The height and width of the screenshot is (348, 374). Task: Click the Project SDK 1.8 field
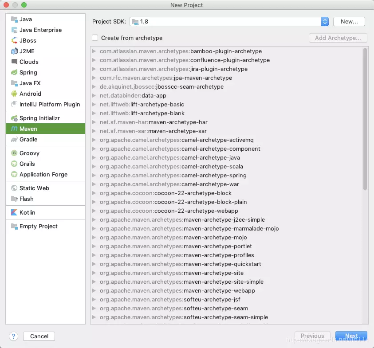[x=229, y=22]
